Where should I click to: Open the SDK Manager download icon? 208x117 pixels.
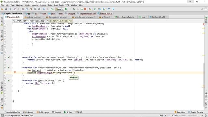tap(104, 9)
